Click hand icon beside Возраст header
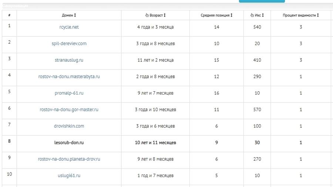 (147, 15)
